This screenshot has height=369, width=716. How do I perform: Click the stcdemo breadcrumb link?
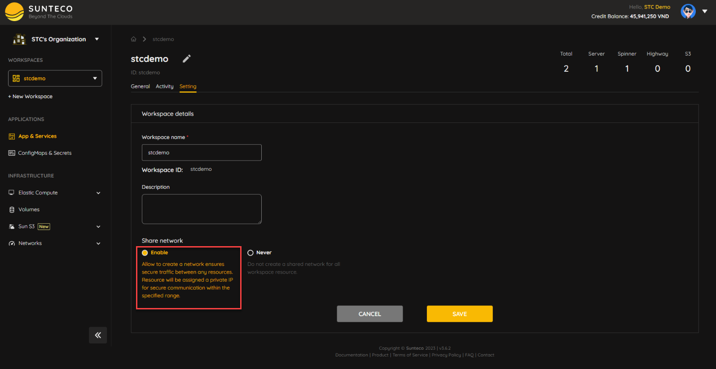(x=163, y=39)
